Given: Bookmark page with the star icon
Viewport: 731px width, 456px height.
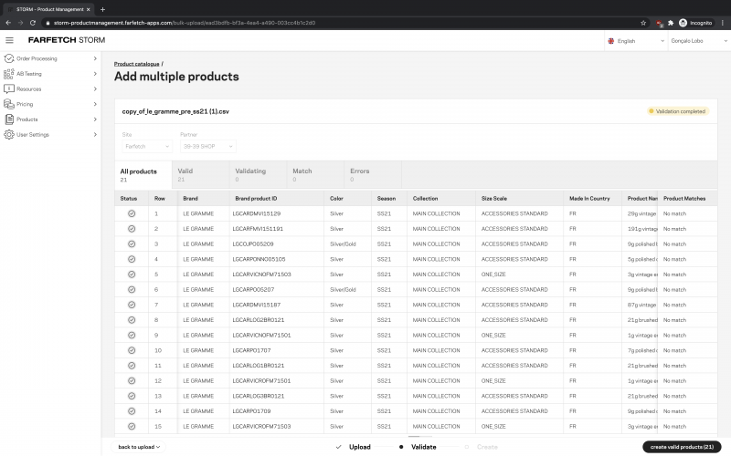Looking at the screenshot, I should (643, 23).
